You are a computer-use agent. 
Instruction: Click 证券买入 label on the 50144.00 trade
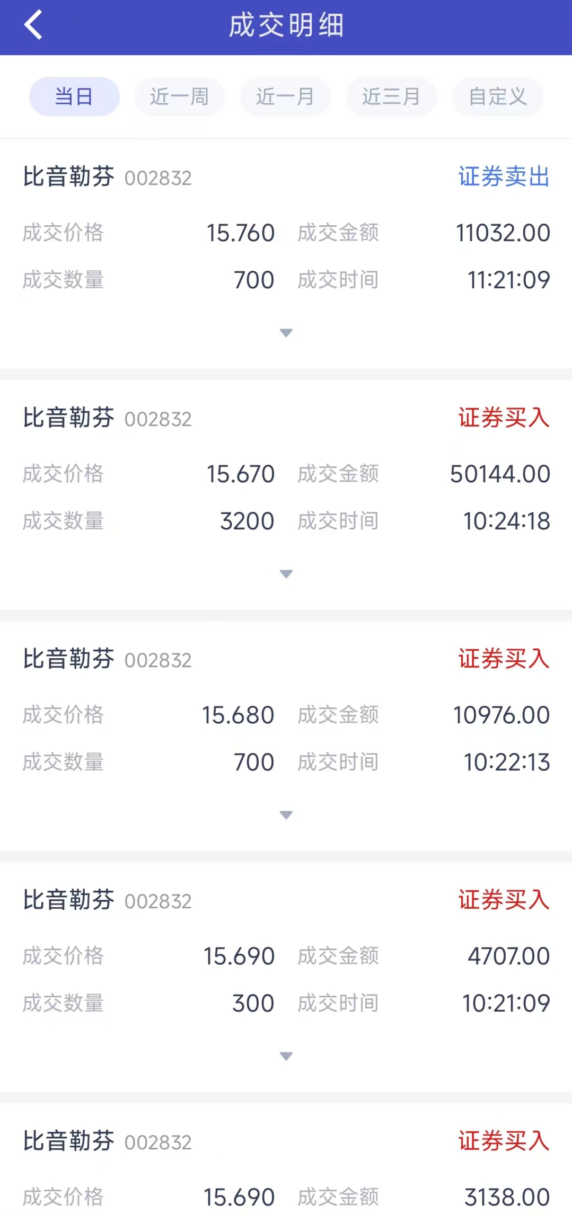point(504,418)
